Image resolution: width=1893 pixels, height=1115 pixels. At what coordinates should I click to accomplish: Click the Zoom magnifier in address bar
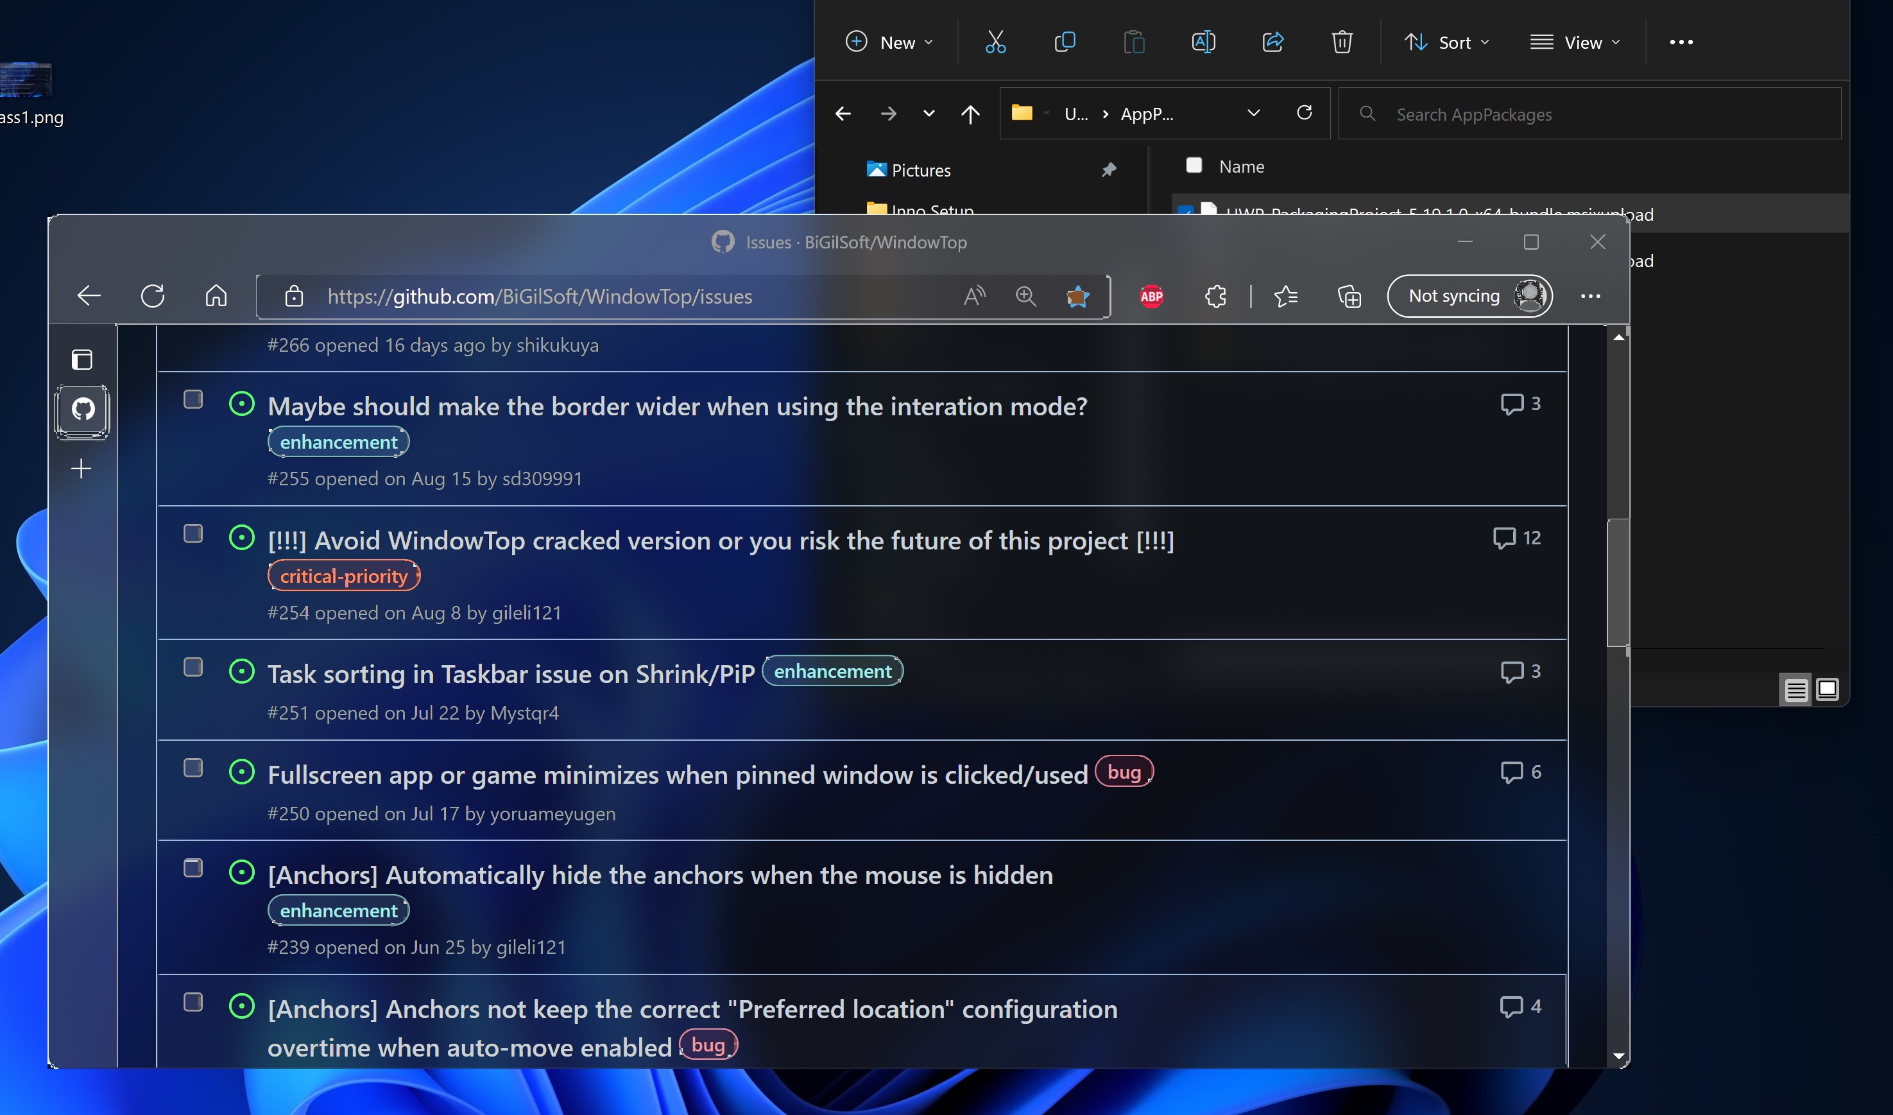click(x=1025, y=296)
